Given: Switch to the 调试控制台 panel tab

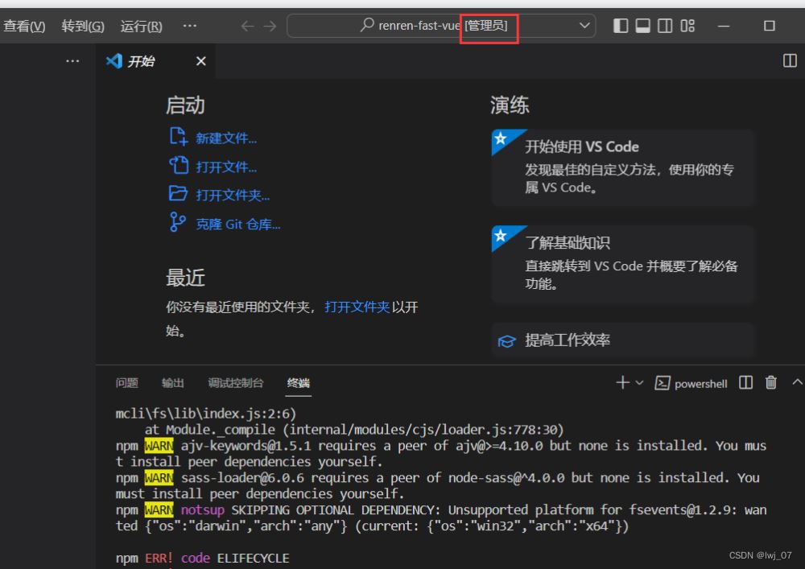Looking at the screenshot, I should 236,383.
